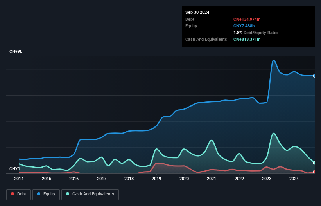The height and width of the screenshot is (206, 321).
Task: Click the CN¥7.488b equity value
Action: (x=244, y=26)
